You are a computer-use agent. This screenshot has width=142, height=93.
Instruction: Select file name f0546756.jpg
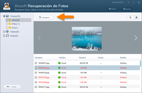[x=44, y=73]
